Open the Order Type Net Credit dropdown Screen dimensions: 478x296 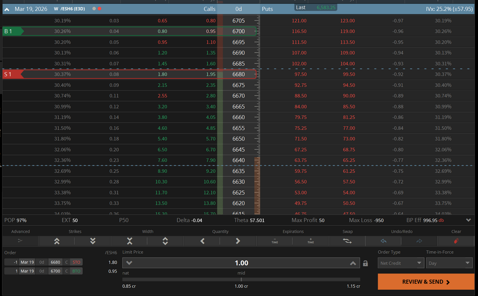pos(401,263)
